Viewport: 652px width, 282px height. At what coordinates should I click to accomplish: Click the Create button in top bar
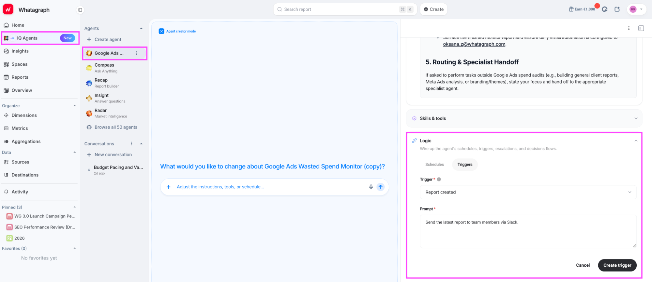point(433,9)
